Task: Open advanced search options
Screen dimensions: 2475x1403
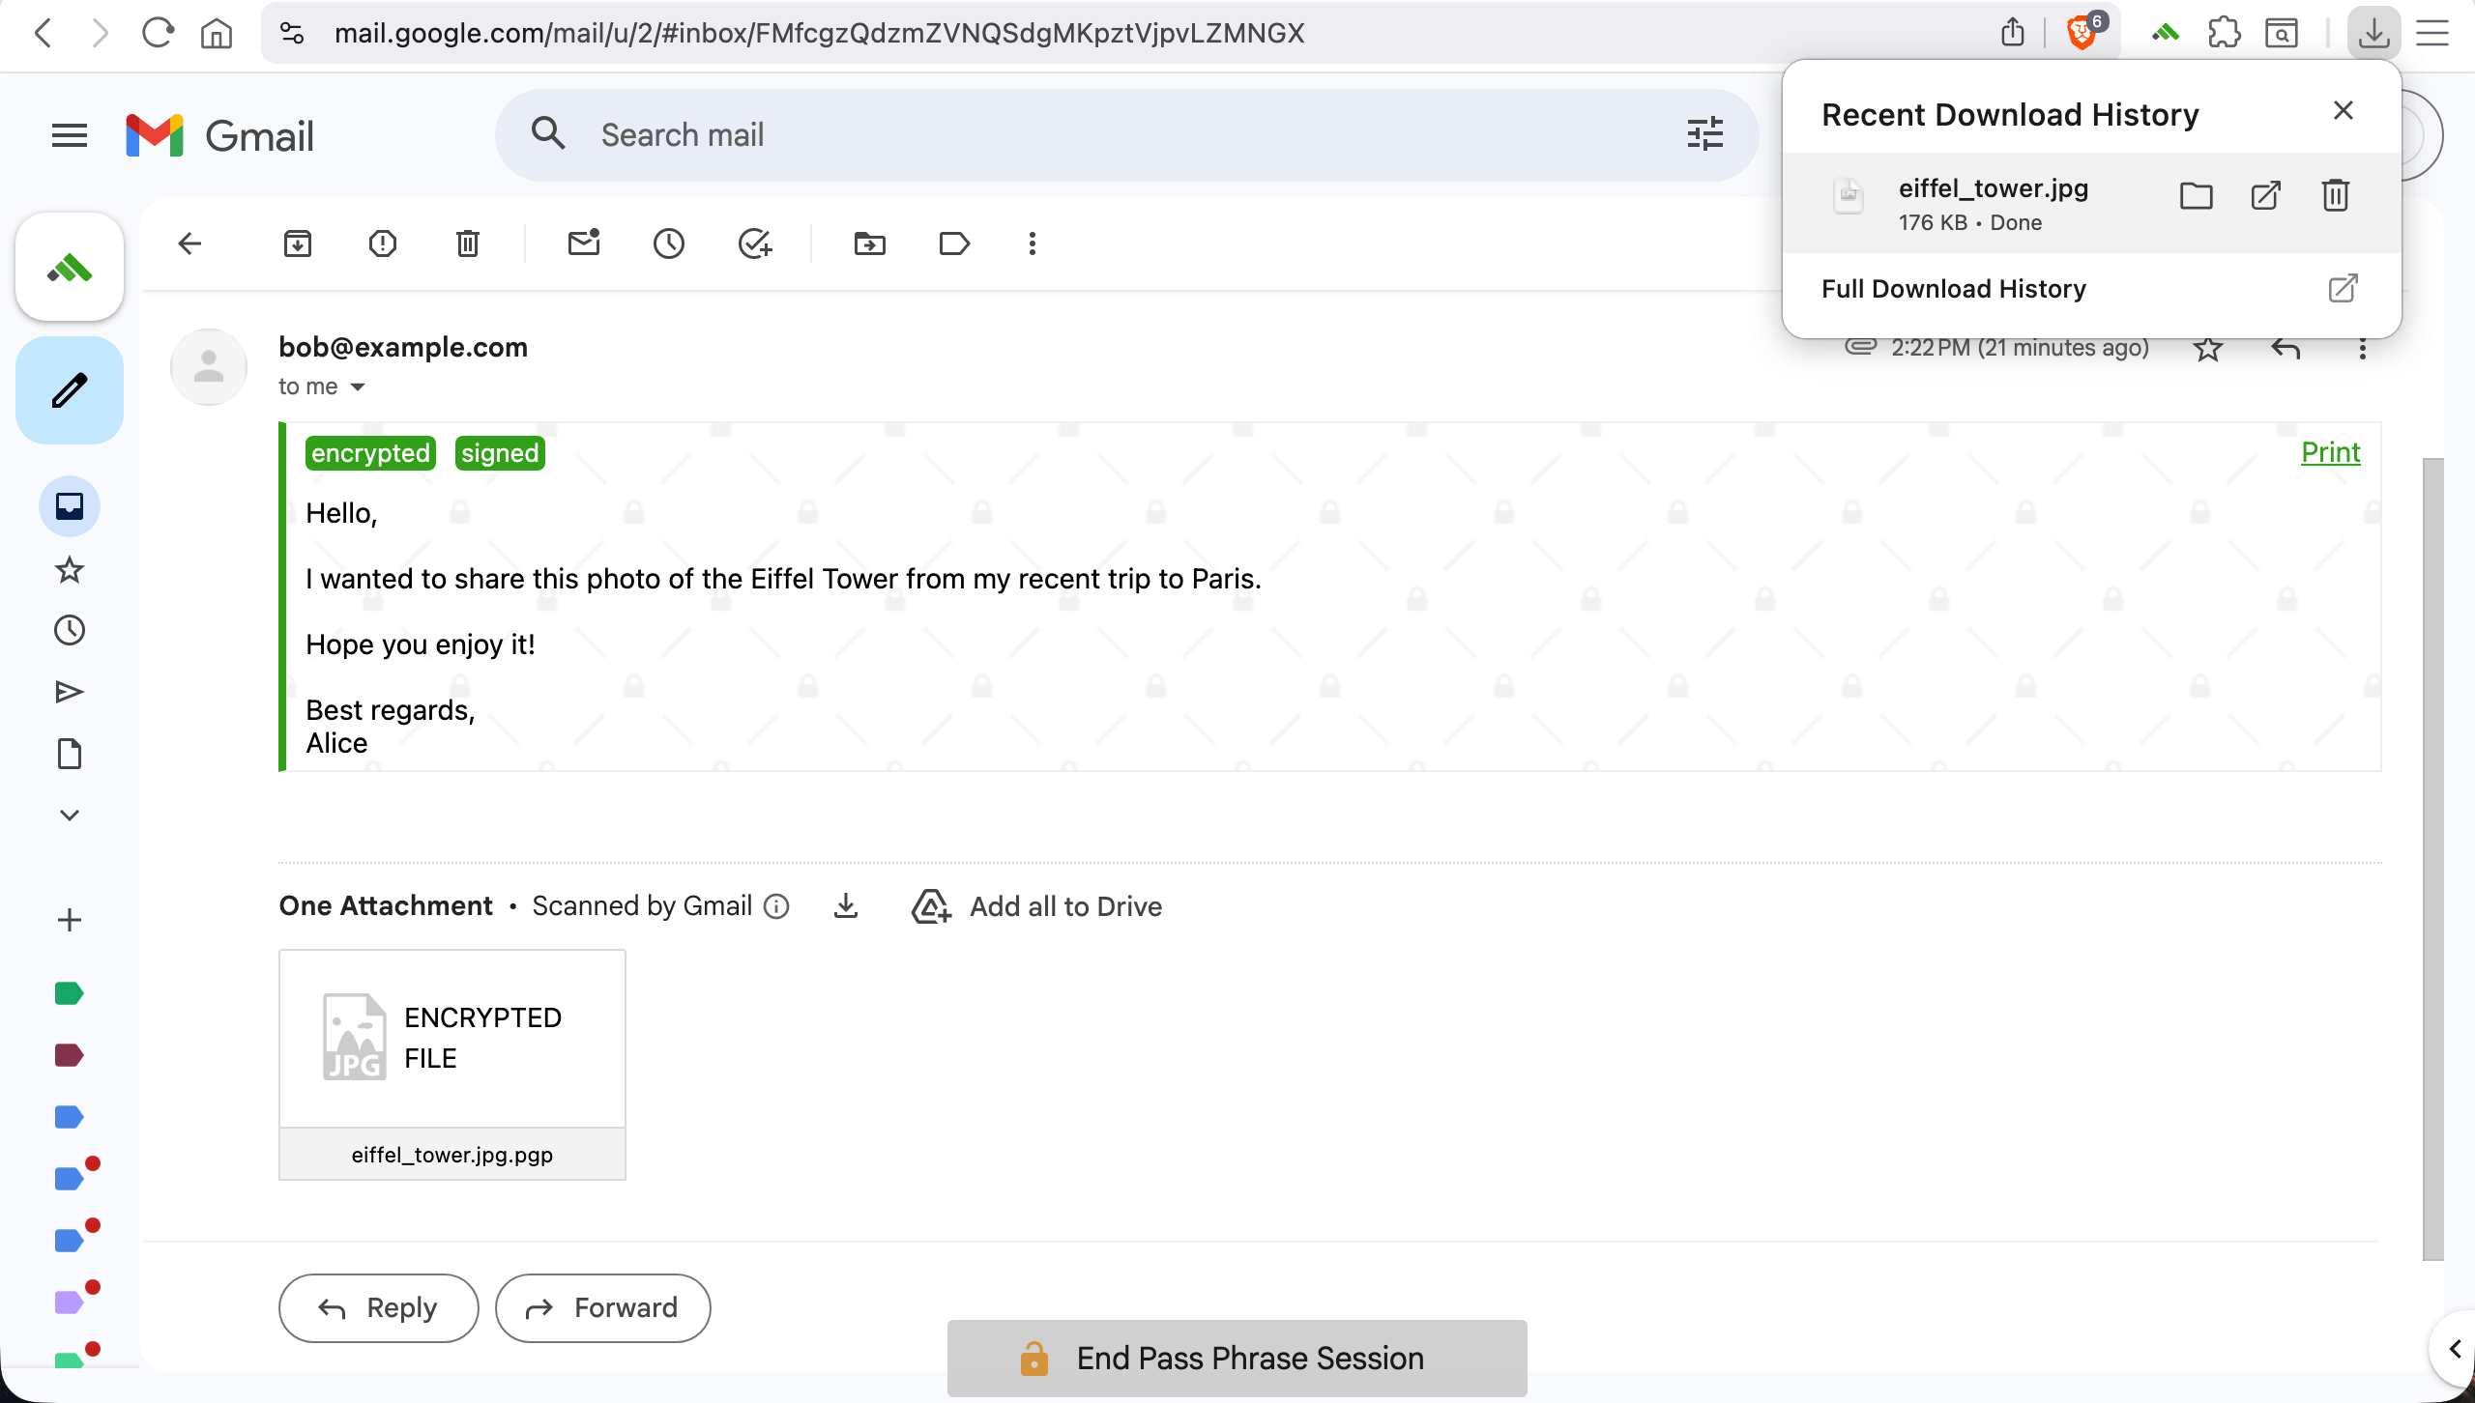Action: [x=1704, y=134]
